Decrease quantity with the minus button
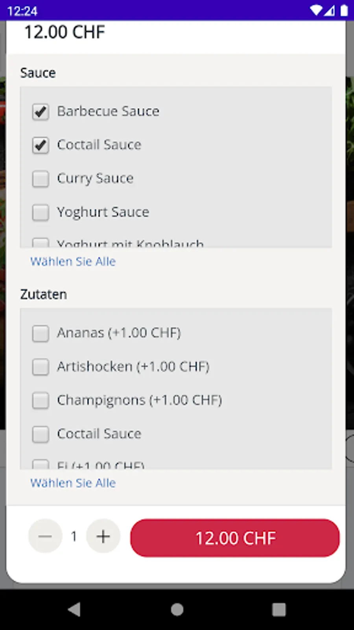The height and width of the screenshot is (630, 354). (45, 536)
